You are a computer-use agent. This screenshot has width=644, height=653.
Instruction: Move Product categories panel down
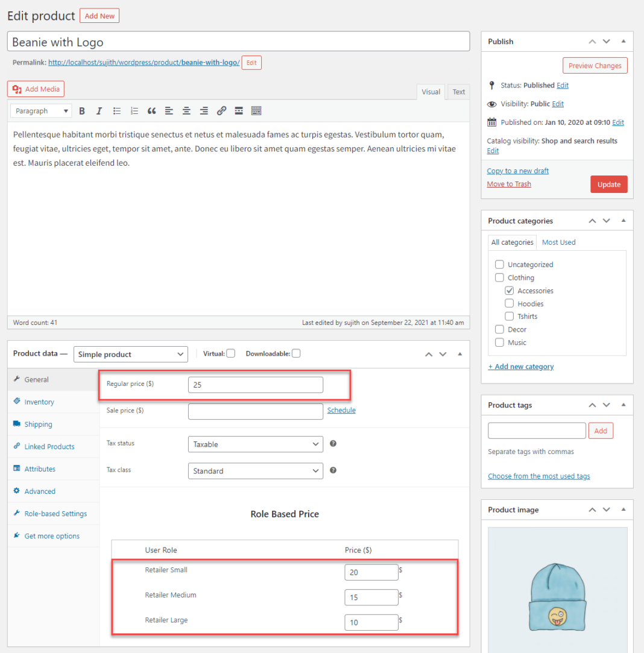[607, 221]
